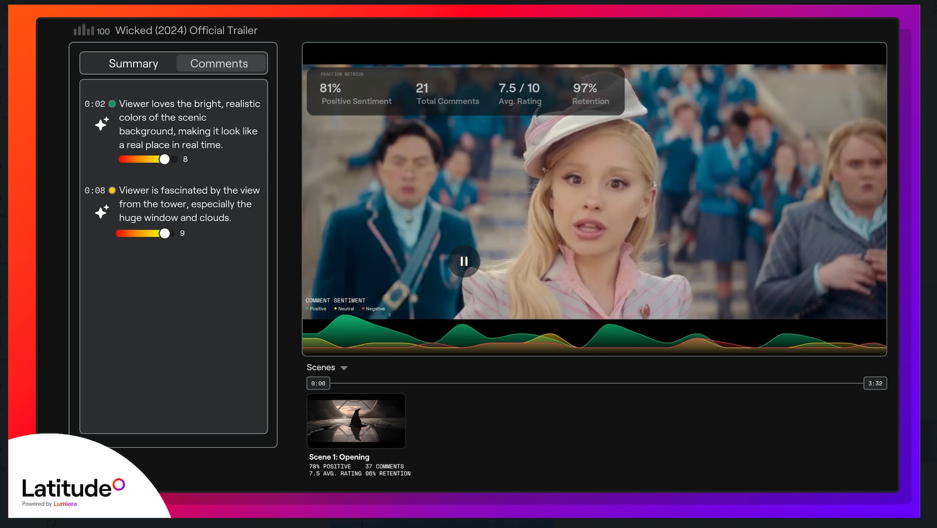This screenshot has height=528, width=937.
Task: Click the 37 COMMENTS scene statistic
Action: coord(384,466)
